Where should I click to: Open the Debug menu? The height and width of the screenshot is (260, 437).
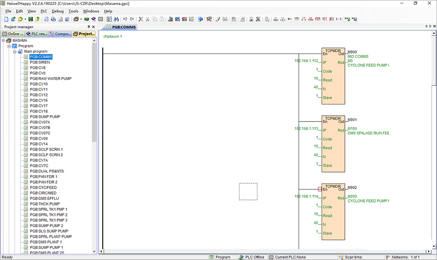tap(58, 11)
